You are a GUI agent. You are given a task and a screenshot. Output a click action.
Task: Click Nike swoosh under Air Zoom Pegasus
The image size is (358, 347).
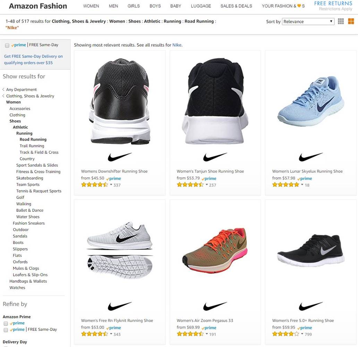pyautogui.click(x=215, y=306)
